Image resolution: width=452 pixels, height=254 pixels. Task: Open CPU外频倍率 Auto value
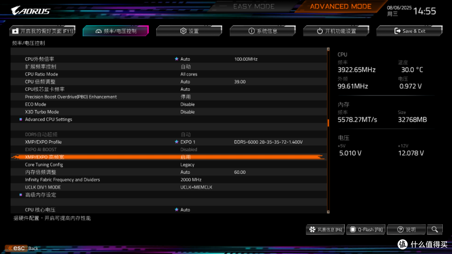[185, 59]
